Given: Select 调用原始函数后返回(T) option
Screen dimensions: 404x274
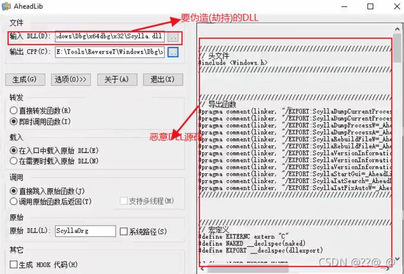Looking at the screenshot, I should tap(51, 201).
